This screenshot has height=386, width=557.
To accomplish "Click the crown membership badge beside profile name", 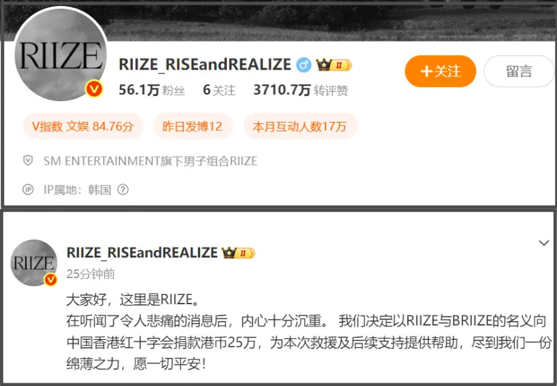I will [x=334, y=65].
